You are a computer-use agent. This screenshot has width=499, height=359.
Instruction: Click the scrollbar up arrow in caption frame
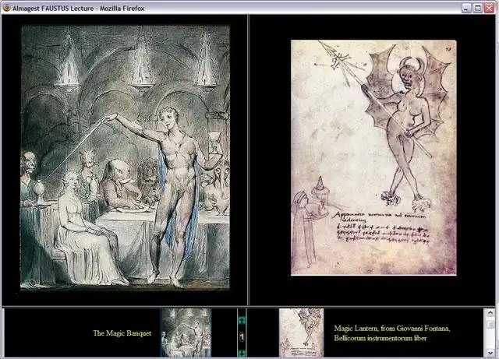click(490, 313)
